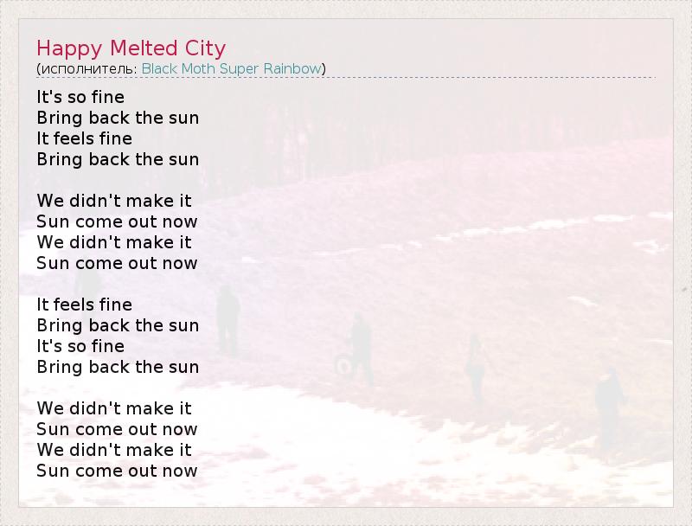Screen dimensions: 692x526
Task: Click the second line of the second stanza
Action: (117, 221)
